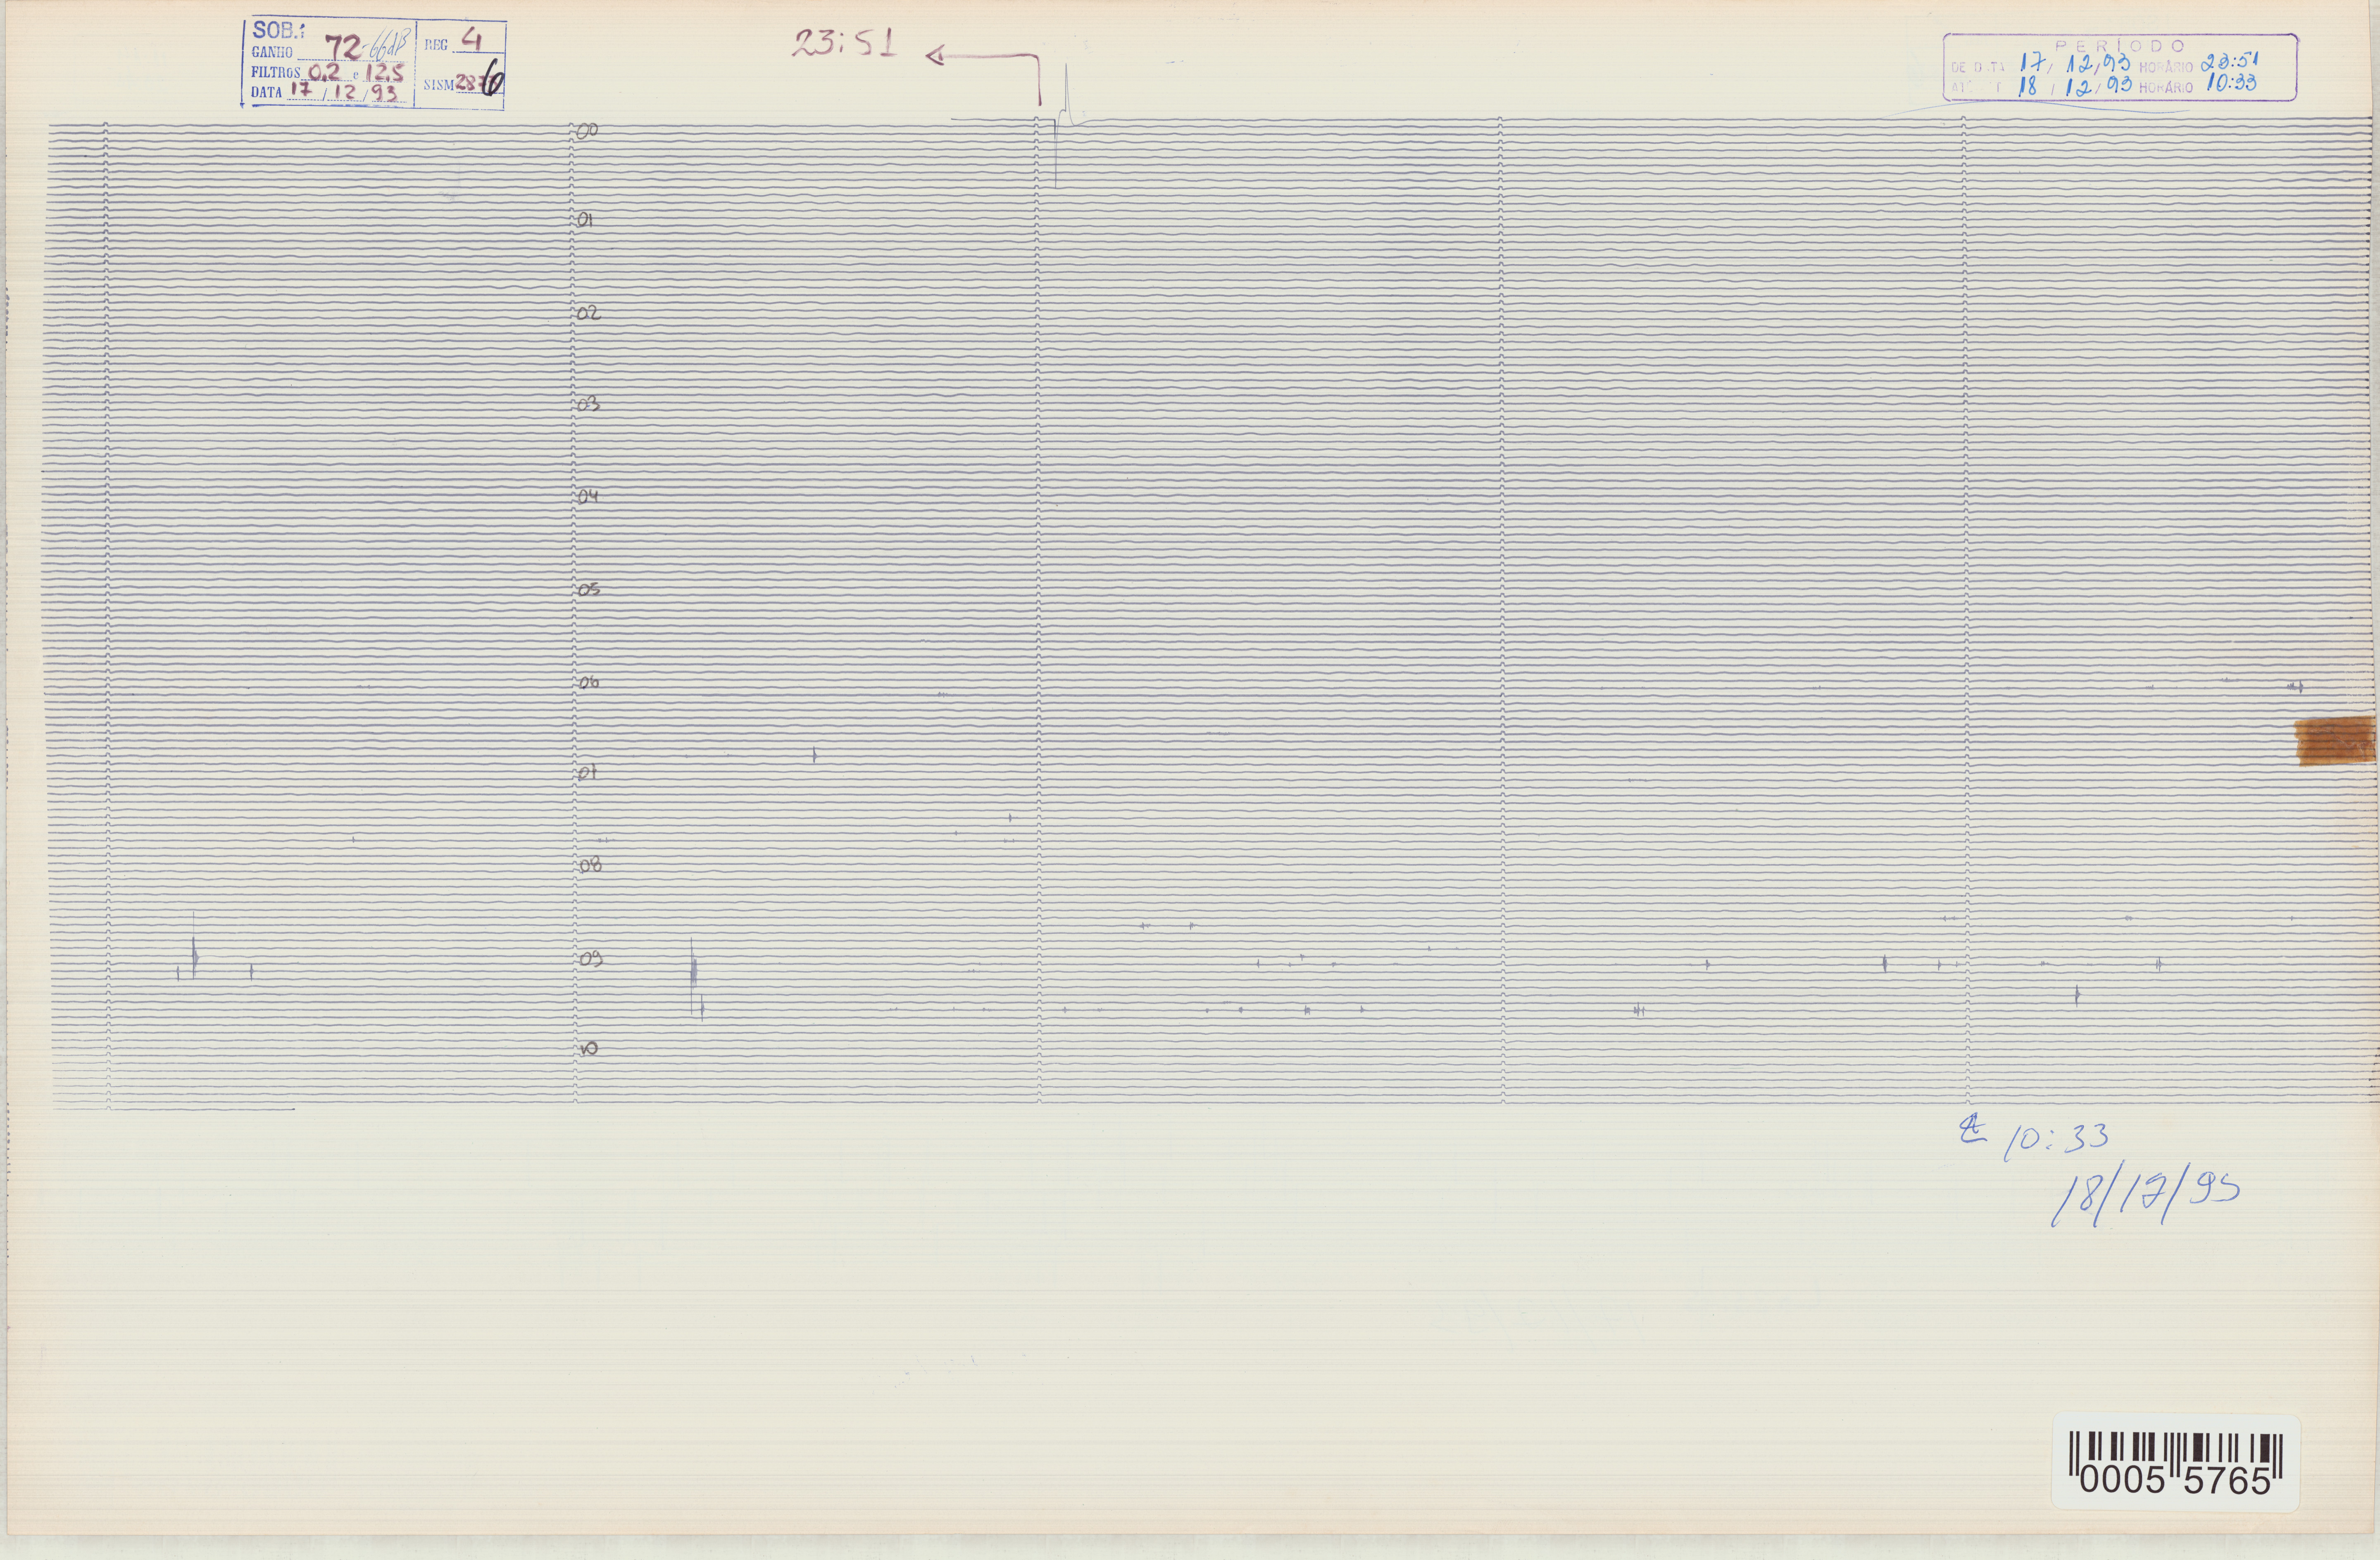2380x1560 pixels.
Task: Click the hour label '10'
Action: [x=589, y=1049]
